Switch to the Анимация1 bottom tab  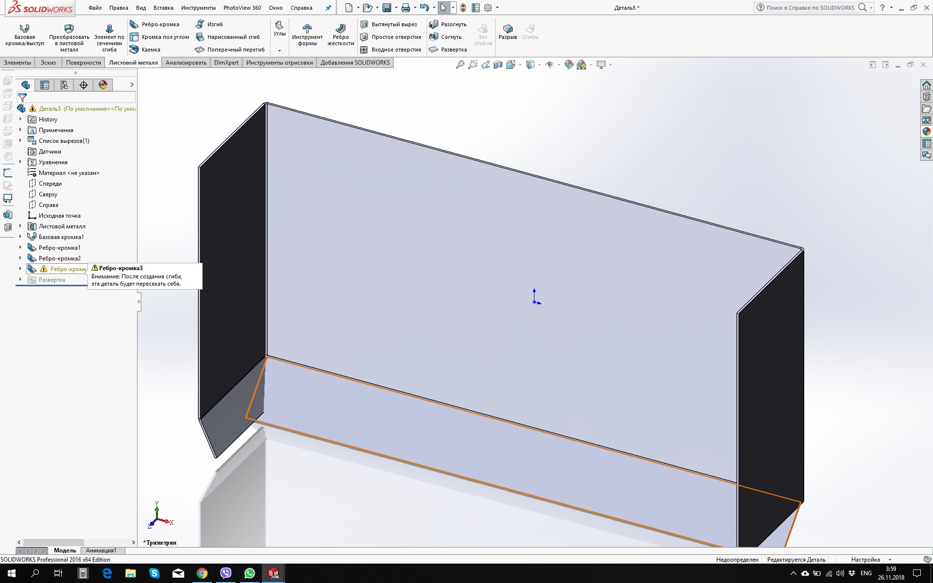(101, 550)
